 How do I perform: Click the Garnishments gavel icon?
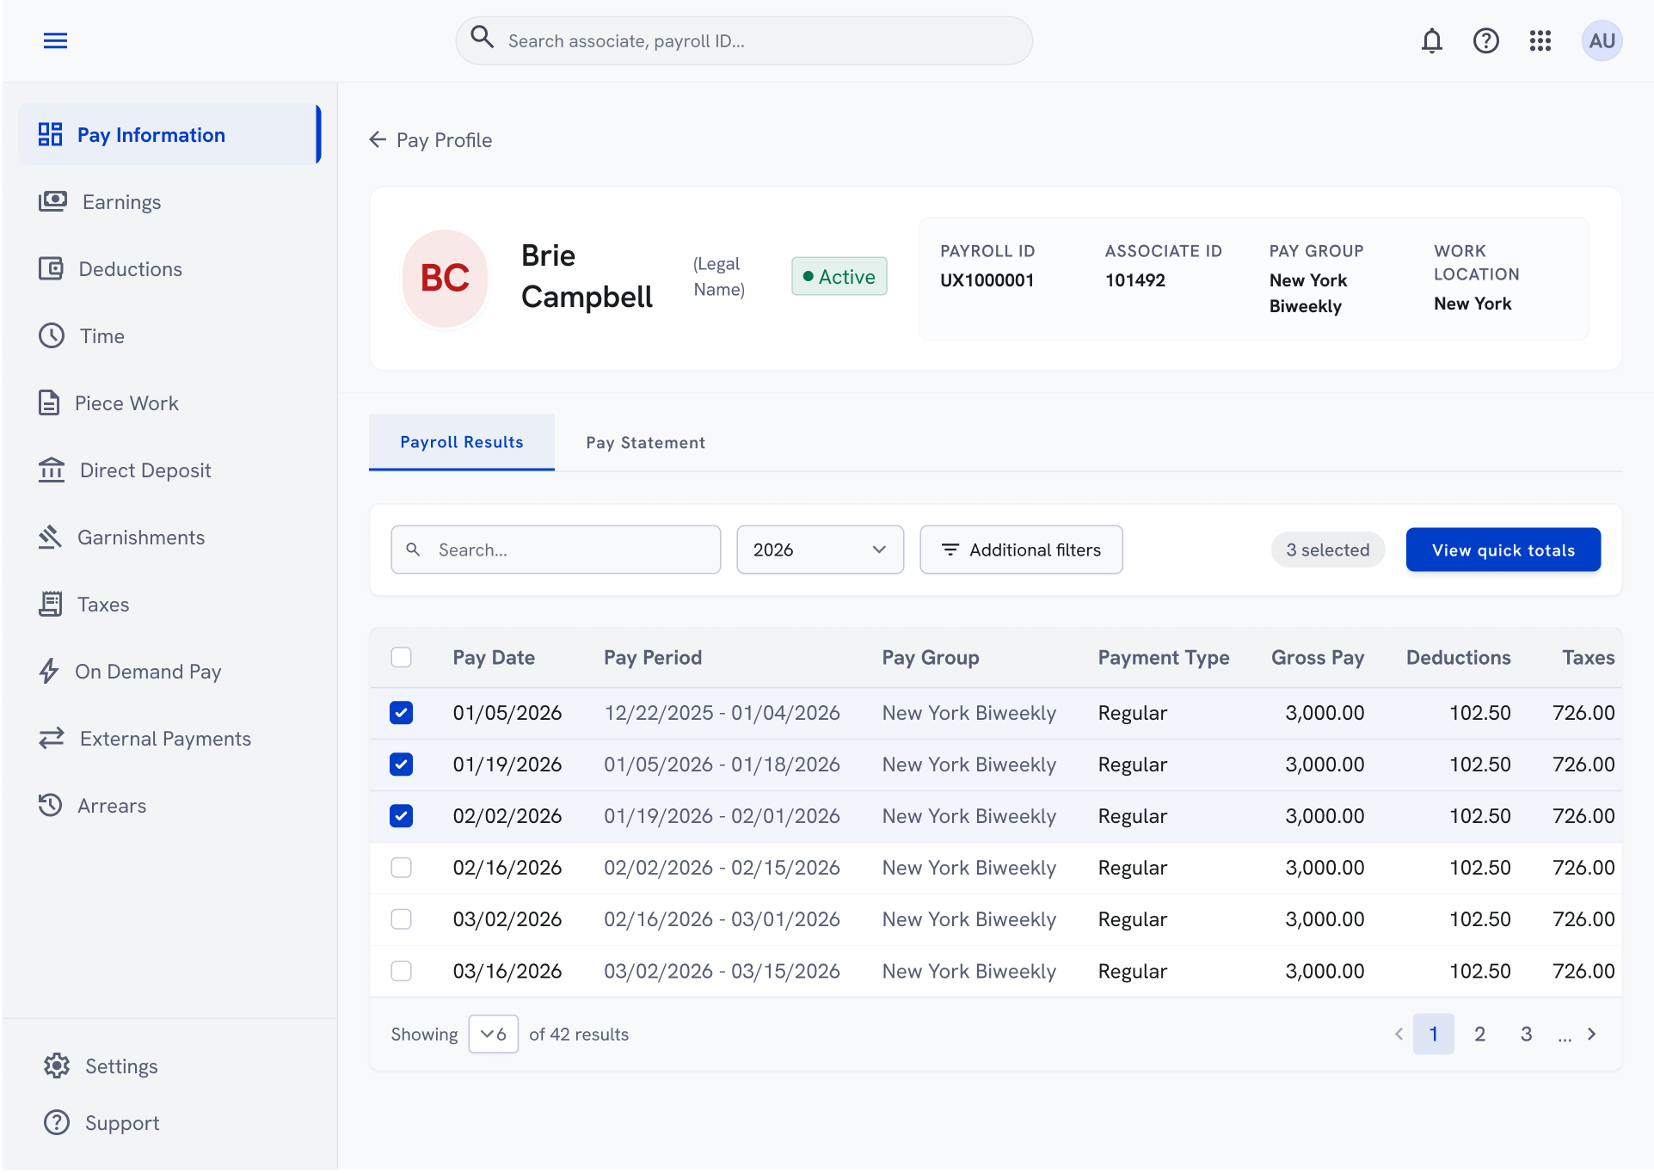[x=50, y=537]
